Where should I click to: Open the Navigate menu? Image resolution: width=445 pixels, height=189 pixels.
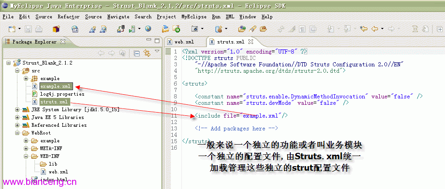[118, 16]
